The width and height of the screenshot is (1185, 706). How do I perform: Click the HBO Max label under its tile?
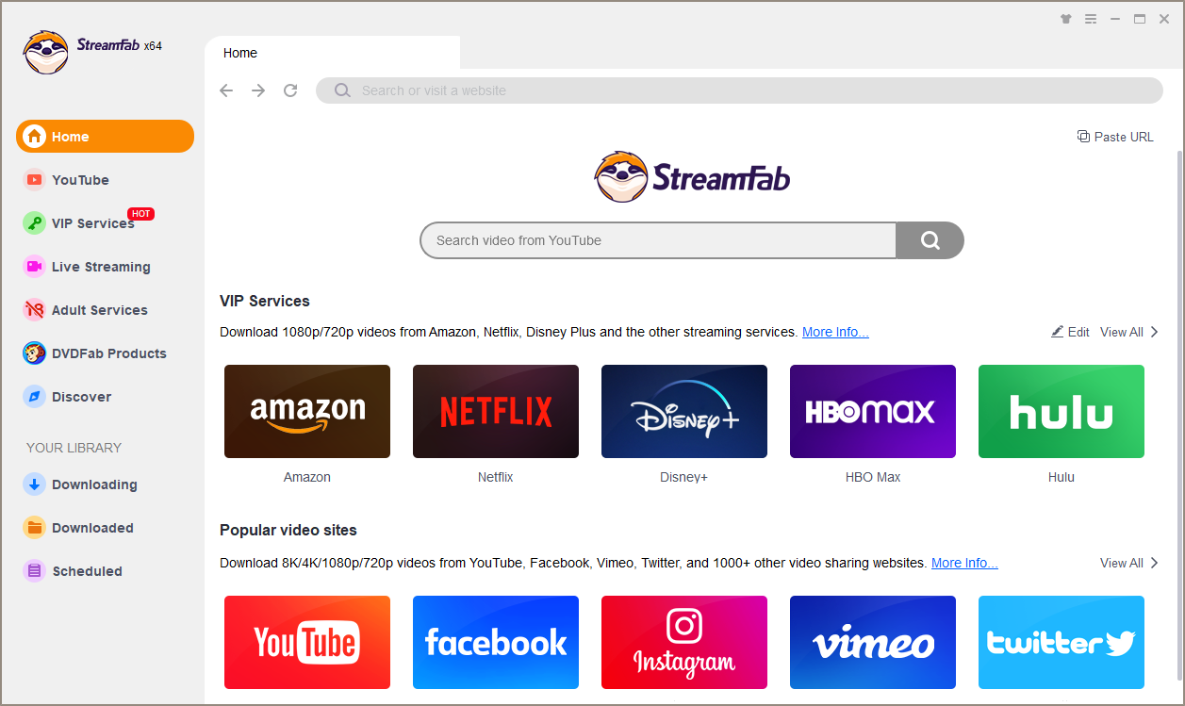[873, 477]
